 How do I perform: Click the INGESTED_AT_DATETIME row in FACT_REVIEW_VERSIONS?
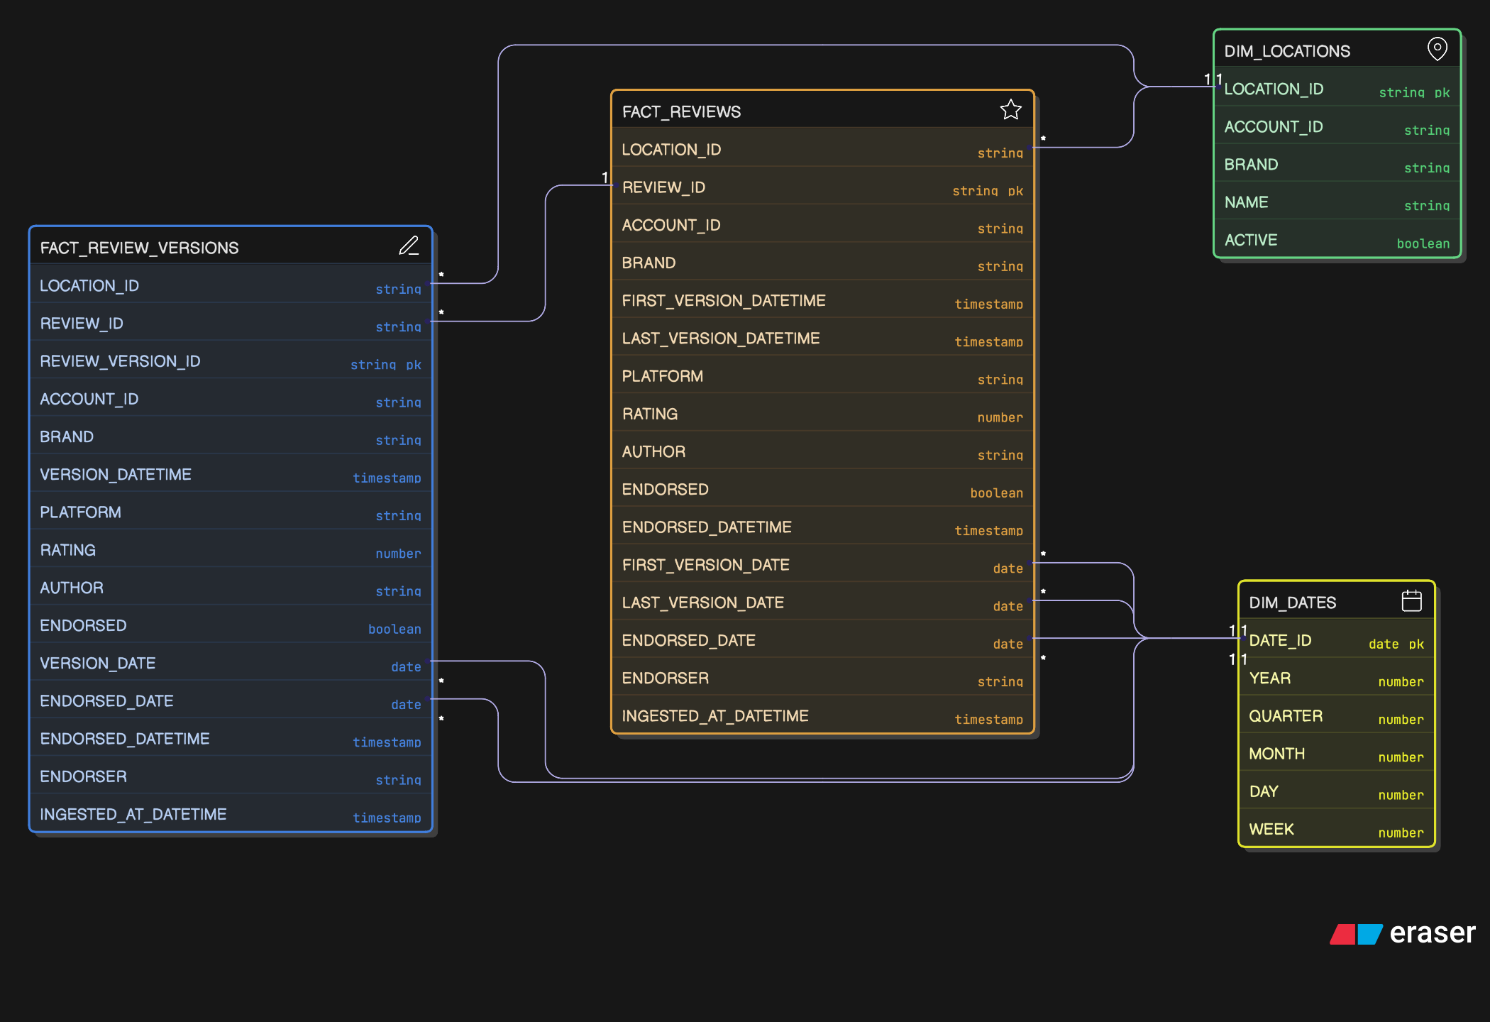(133, 814)
